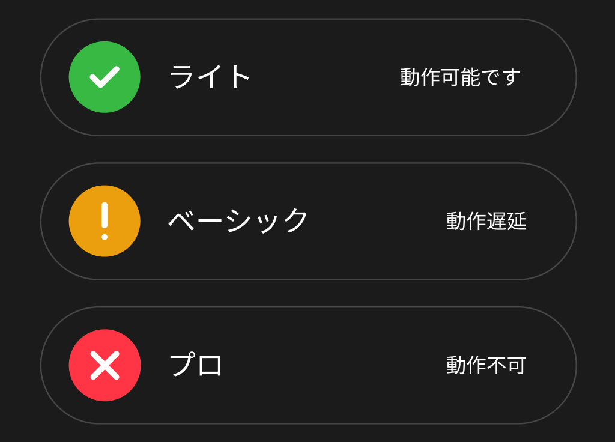This screenshot has height=442, width=615.
Task: Click the ライト label text
Action: (210, 77)
